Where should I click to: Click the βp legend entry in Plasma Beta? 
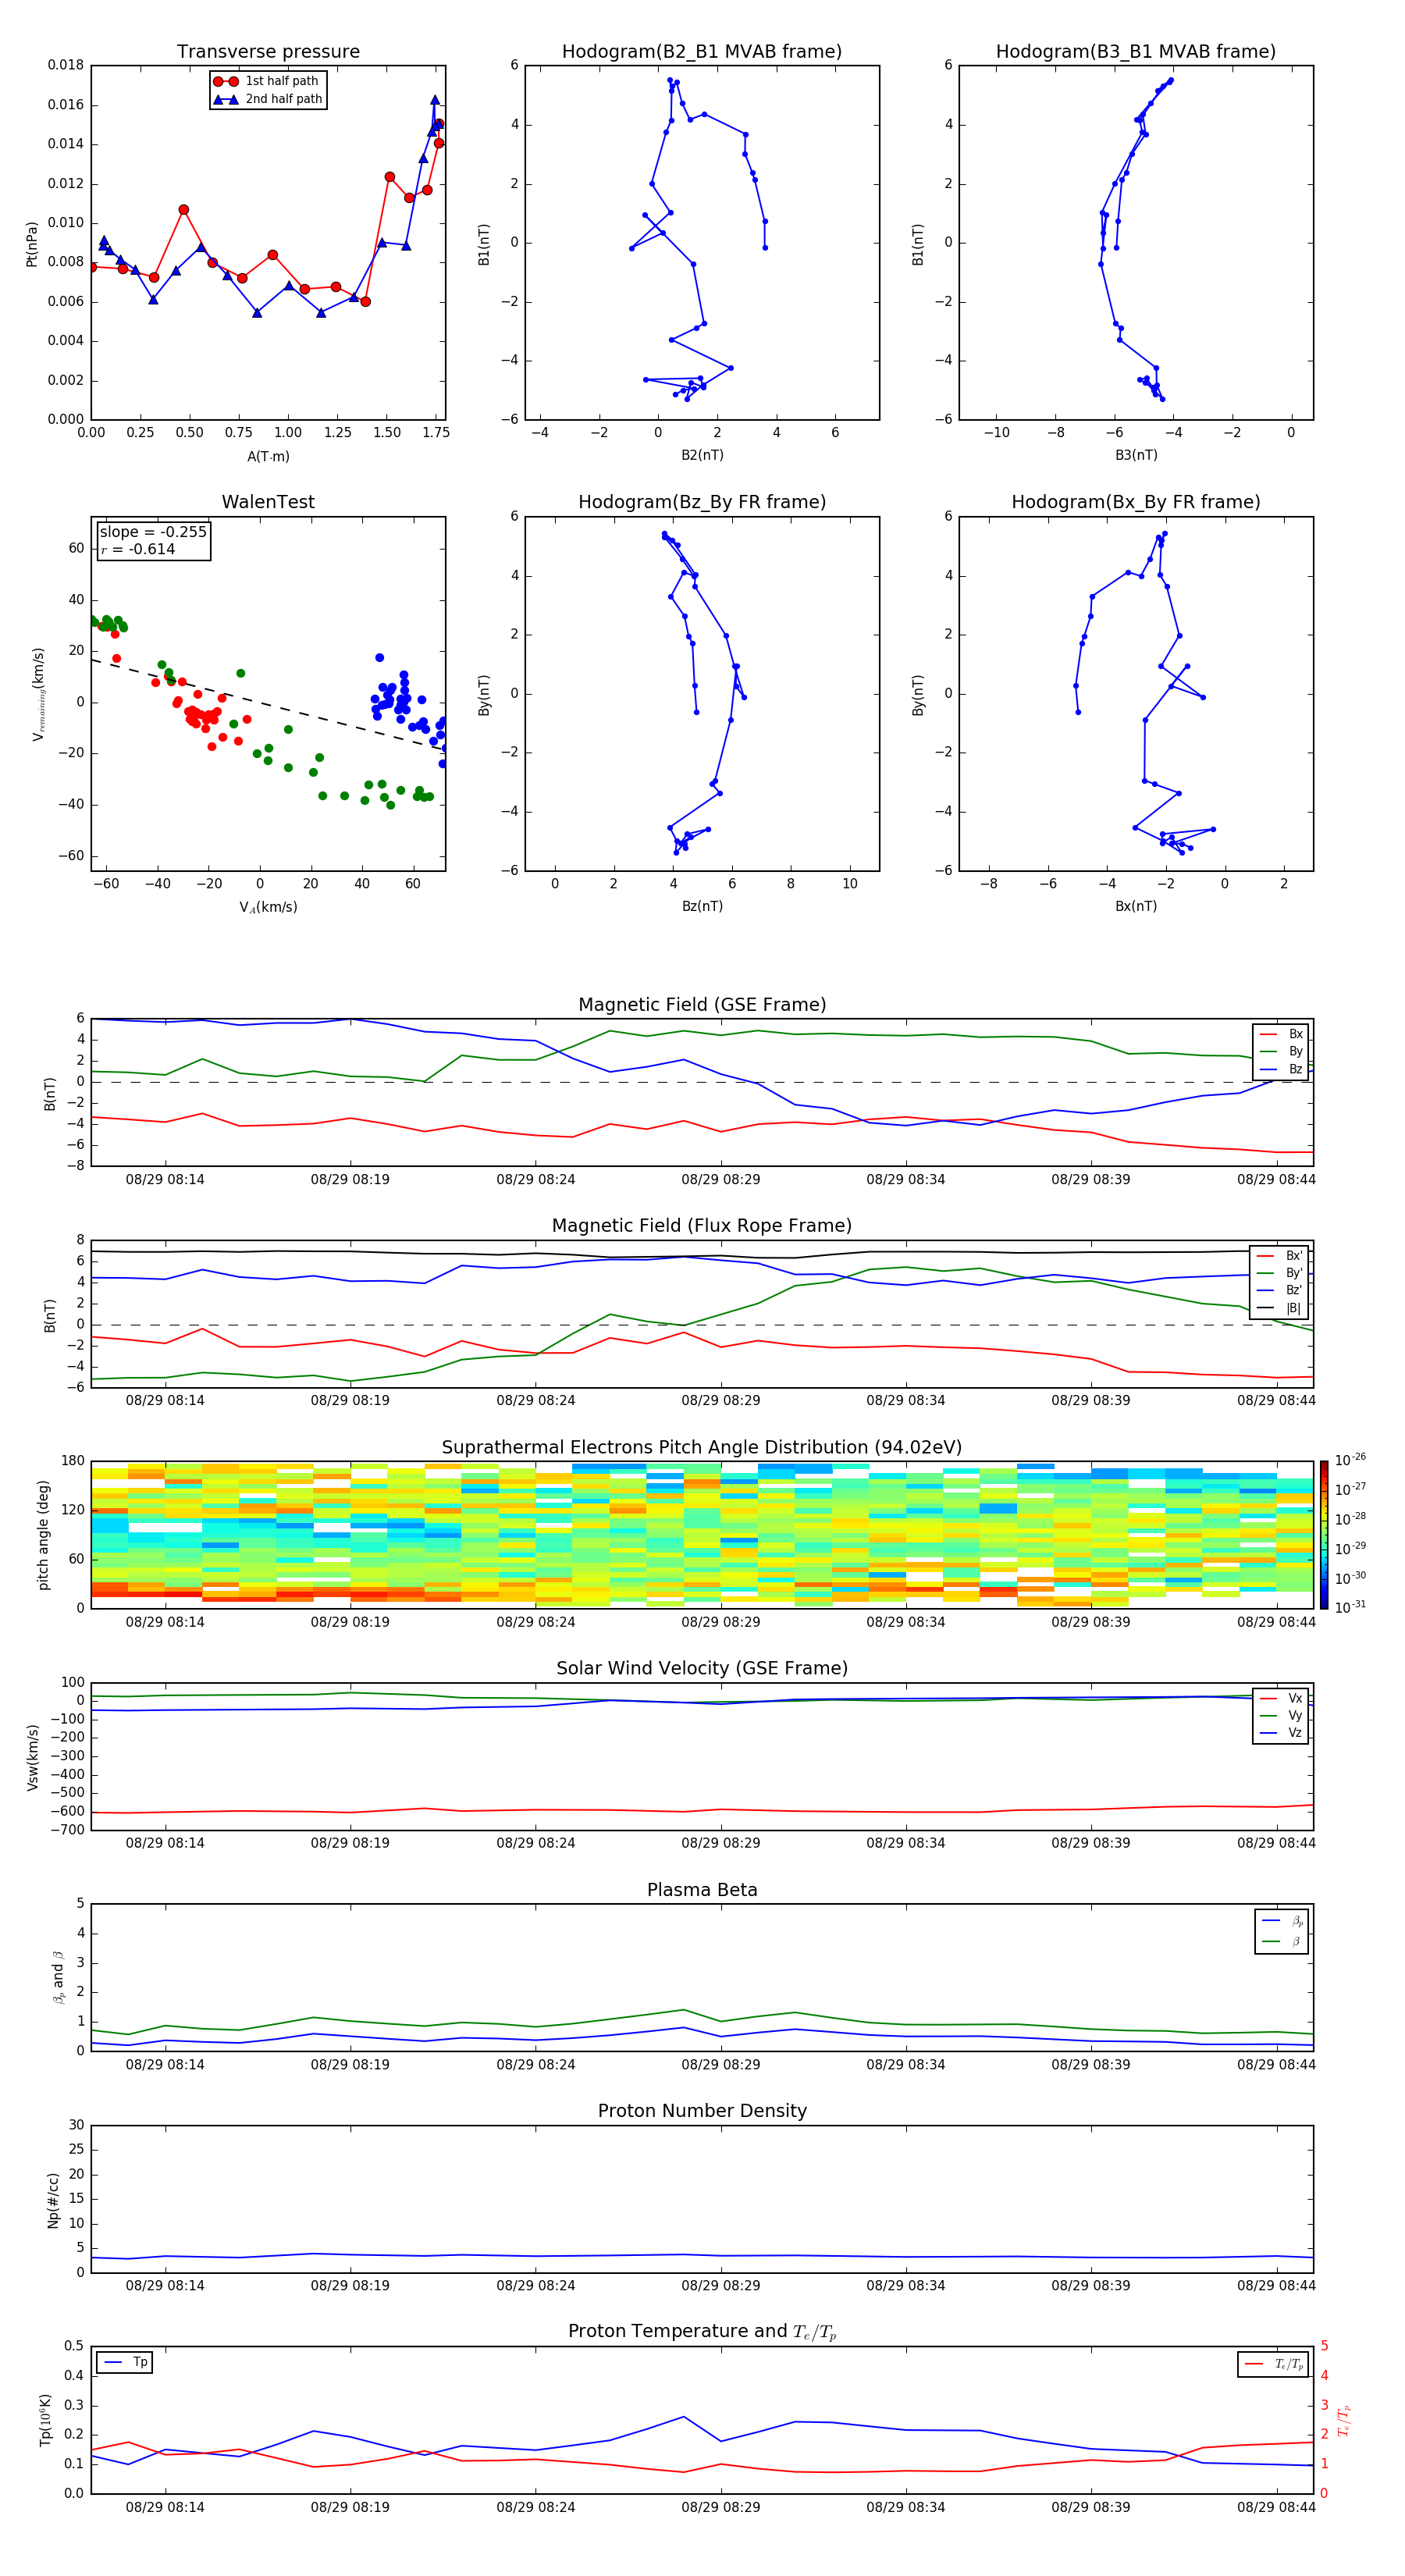[1283, 1921]
